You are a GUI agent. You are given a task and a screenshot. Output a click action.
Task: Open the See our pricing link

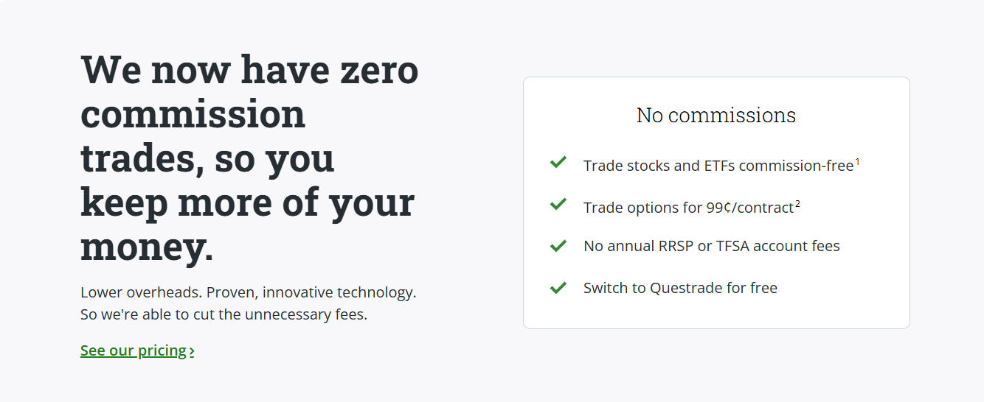(134, 350)
